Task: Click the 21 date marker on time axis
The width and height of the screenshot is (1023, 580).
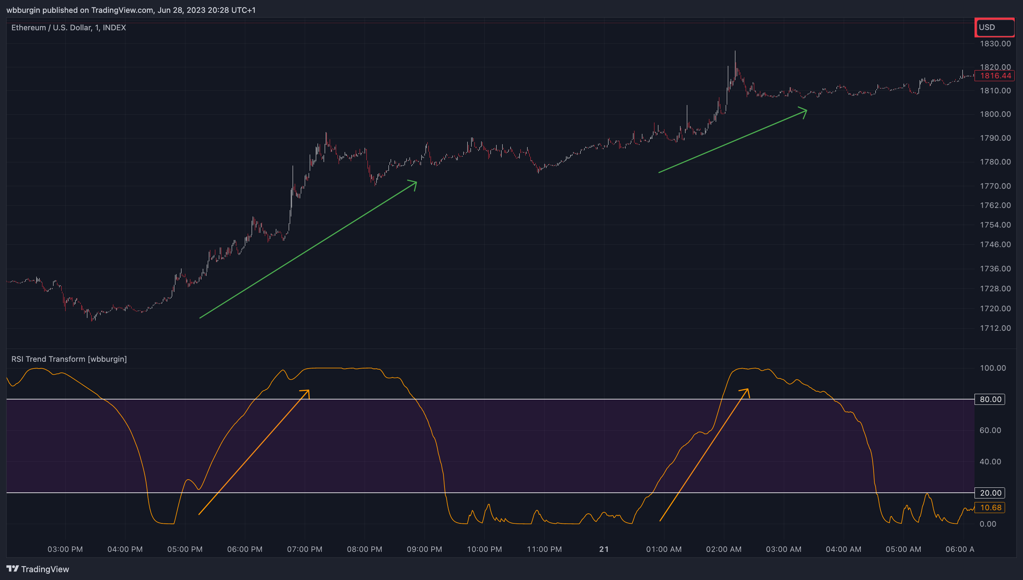Action: (604, 549)
